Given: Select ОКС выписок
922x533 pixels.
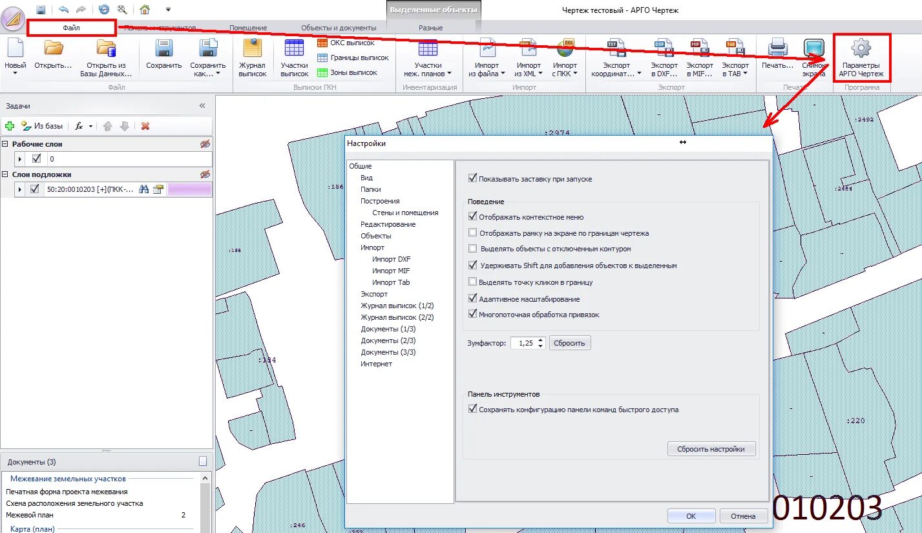Looking at the screenshot, I should [x=346, y=43].
